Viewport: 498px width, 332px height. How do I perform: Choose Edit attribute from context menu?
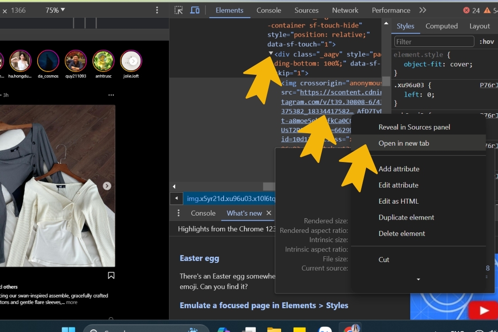(398, 185)
